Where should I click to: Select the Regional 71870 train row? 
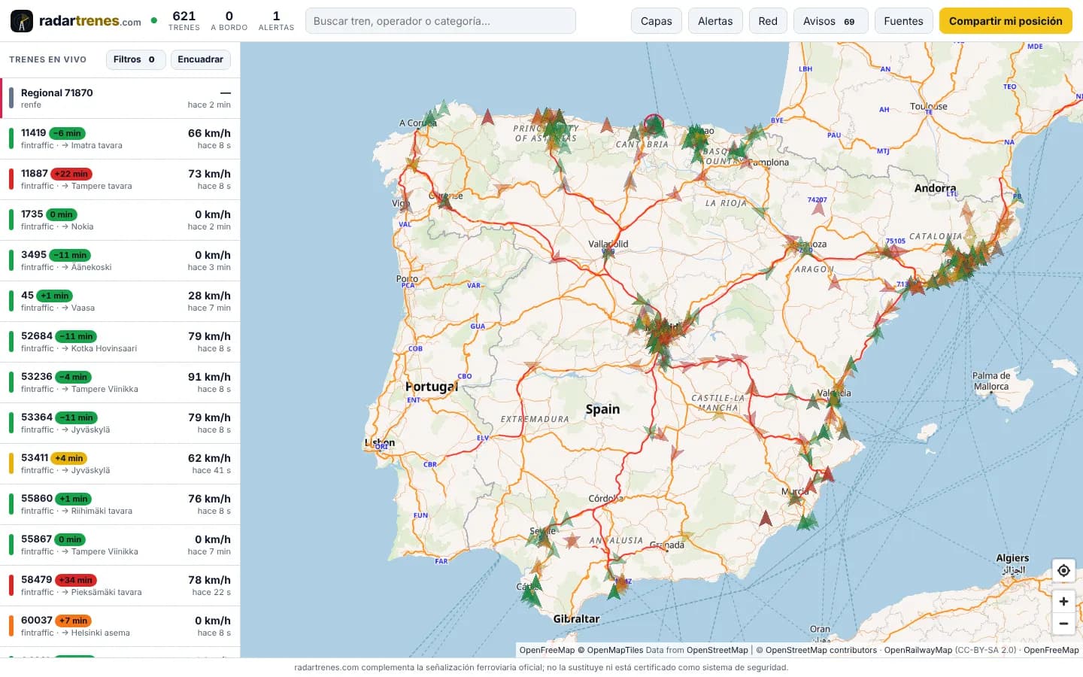[120, 99]
